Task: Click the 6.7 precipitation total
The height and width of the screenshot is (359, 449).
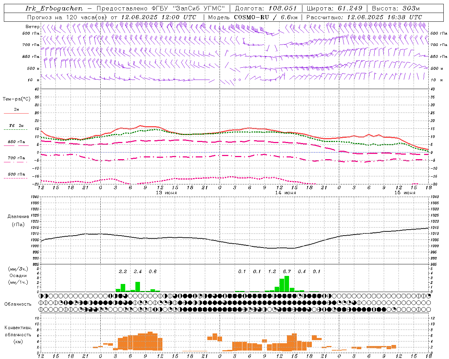Action: click(287, 271)
